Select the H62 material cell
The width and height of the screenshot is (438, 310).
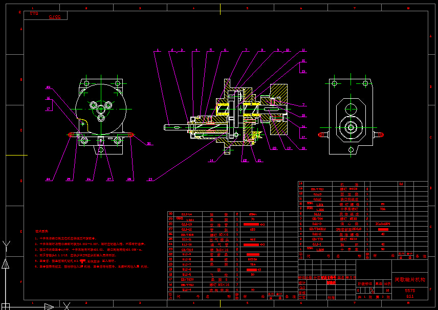pyautogui.click(x=253, y=239)
